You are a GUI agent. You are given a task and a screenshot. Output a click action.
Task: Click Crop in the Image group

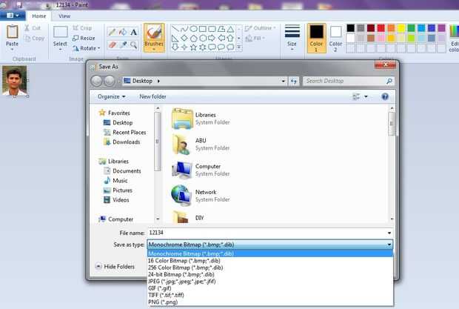click(82, 28)
